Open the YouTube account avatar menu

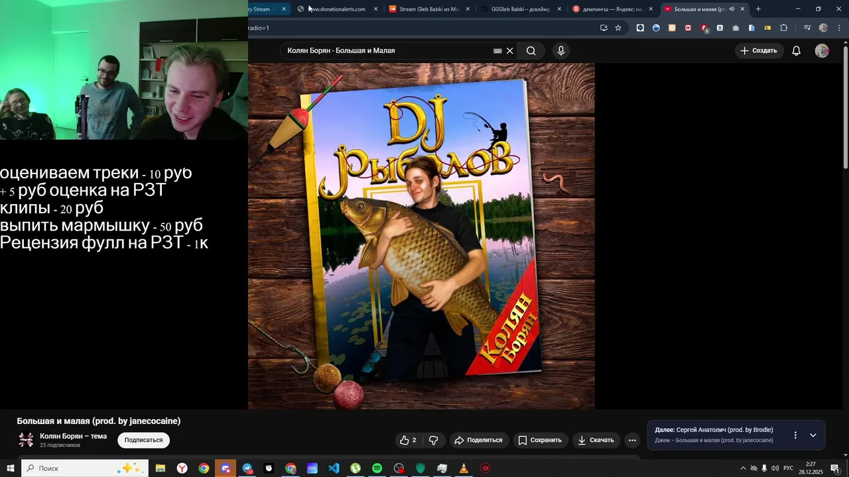click(822, 51)
